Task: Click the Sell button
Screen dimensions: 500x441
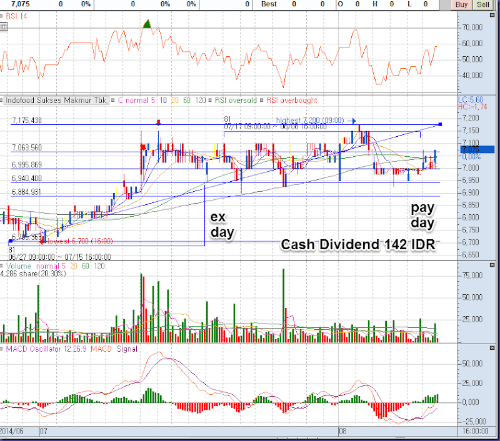Action: click(x=482, y=4)
